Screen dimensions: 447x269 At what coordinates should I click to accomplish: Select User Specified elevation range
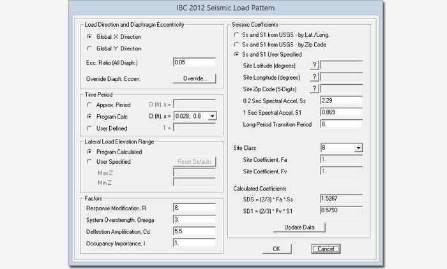89,162
